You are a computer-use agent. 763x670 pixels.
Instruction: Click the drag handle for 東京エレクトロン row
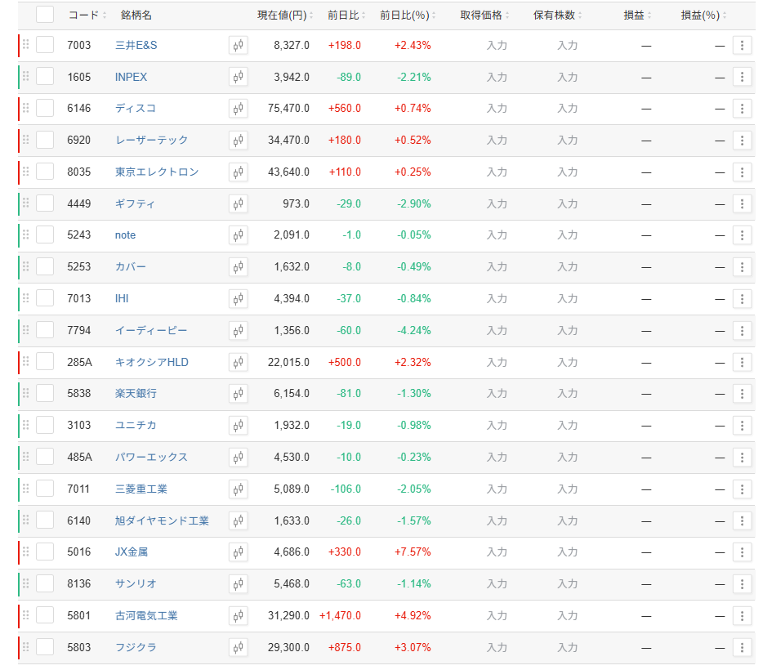click(26, 172)
